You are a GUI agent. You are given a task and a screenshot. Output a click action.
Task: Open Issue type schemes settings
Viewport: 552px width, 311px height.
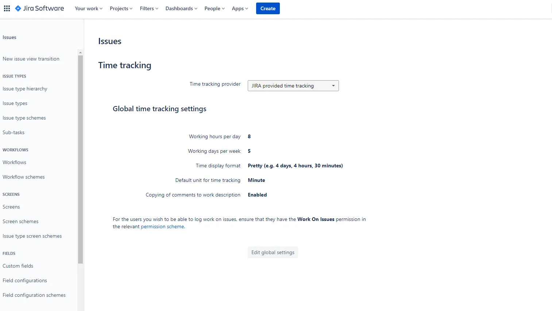[24, 118]
